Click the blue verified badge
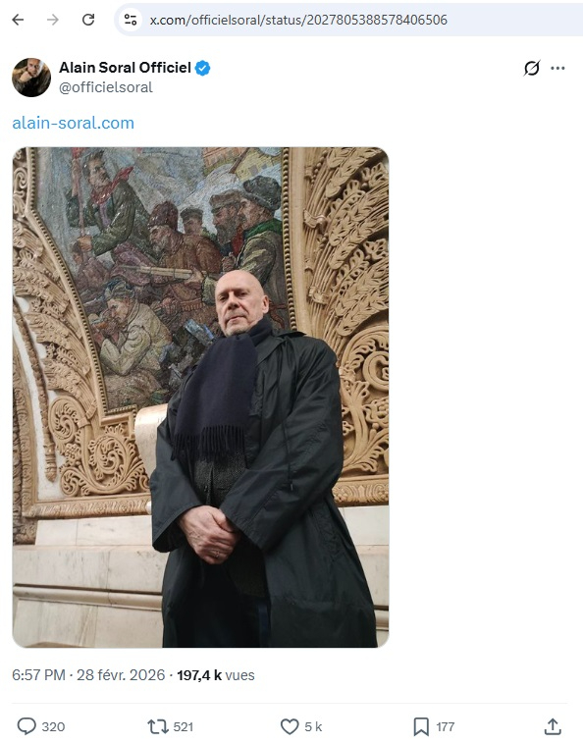 click(203, 68)
